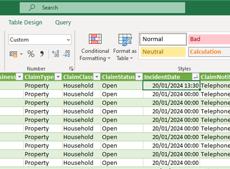Switch to the Table Design tab
230x169 pixels.
pyautogui.click(x=25, y=22)
